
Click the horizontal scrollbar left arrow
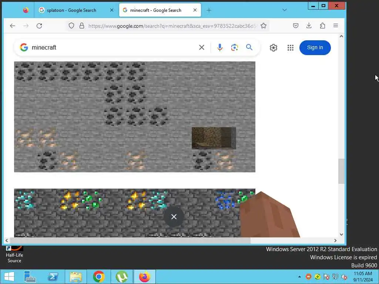coord(7,240)
